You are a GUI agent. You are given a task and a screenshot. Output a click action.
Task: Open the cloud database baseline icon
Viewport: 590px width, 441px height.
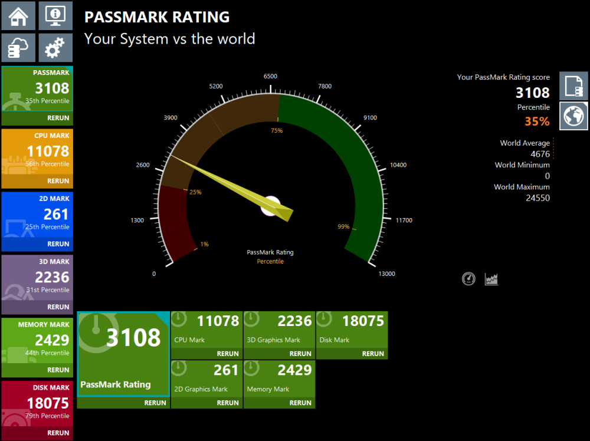[x=18, y=48]
